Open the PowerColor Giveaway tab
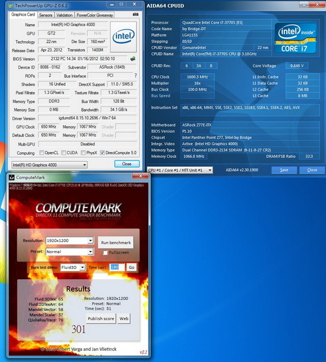The height and width of the screenshot is (362, 326). tap(95, 15)
